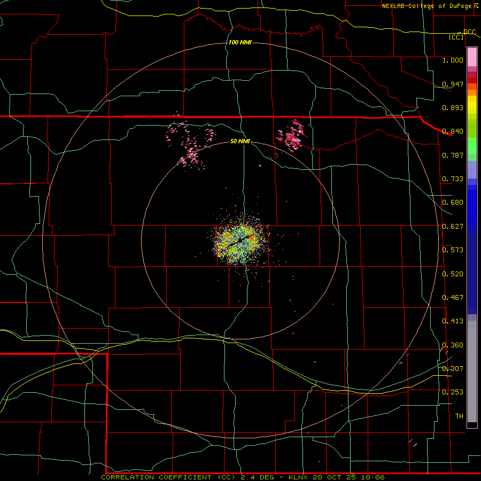Click the [CC] legend title
The image size is (481, 481).
[456, 37]
